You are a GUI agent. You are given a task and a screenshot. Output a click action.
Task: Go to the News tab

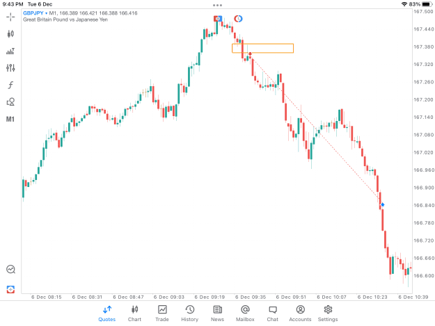[217, 313]
